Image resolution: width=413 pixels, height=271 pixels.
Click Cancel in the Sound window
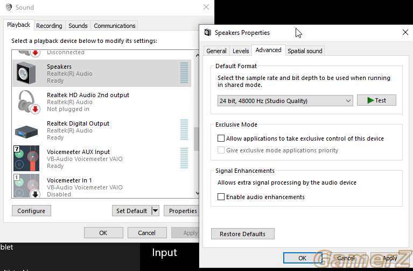(146, 233)
